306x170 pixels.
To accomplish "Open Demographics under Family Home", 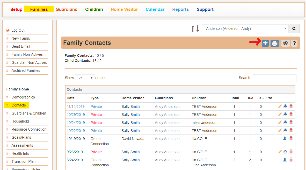I will click(x=23, y=97).
